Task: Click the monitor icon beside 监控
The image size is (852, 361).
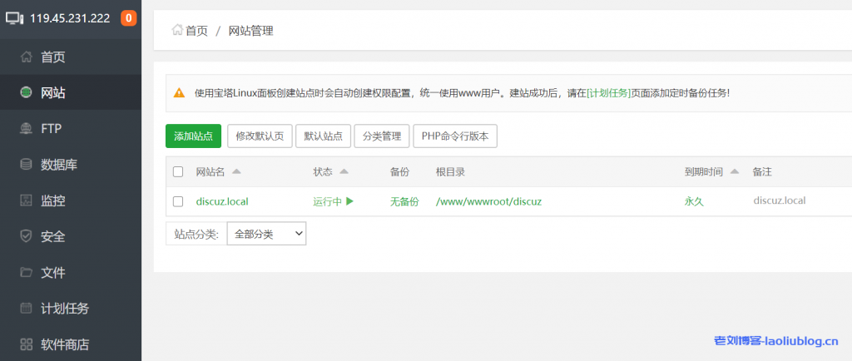Action: tap(27, 200)
